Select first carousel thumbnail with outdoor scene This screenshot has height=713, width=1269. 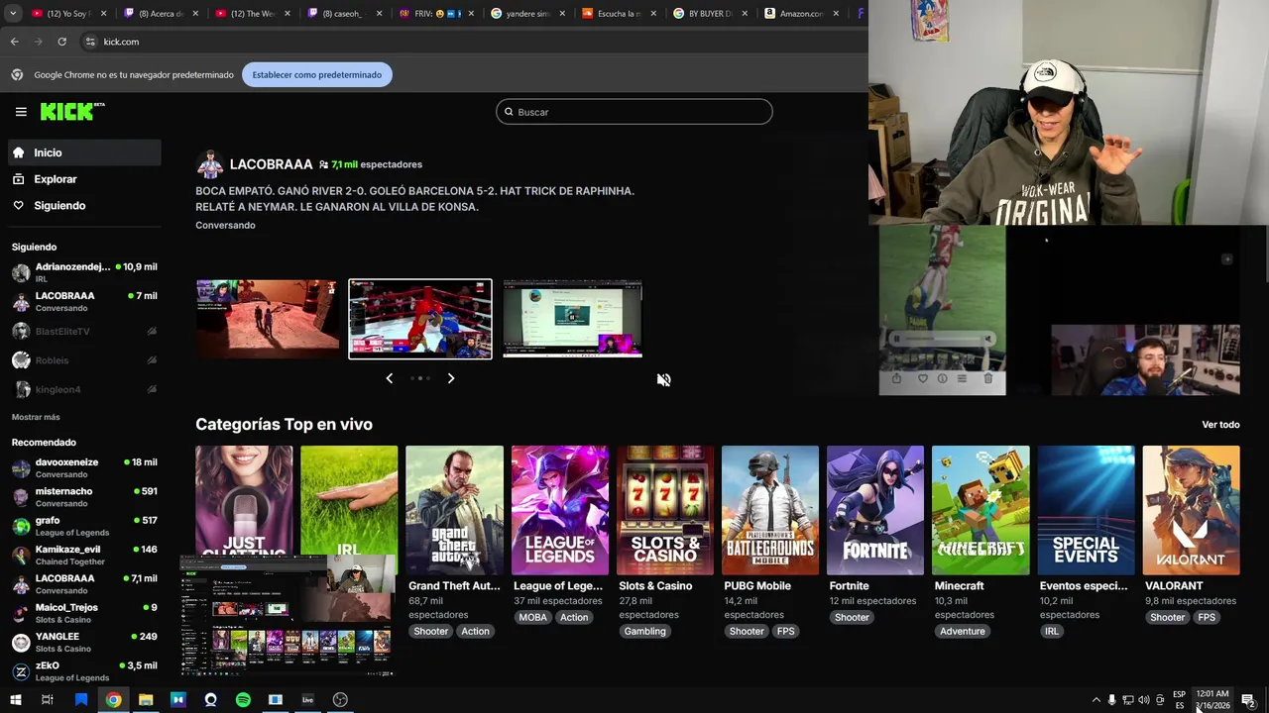pos(267,319)
